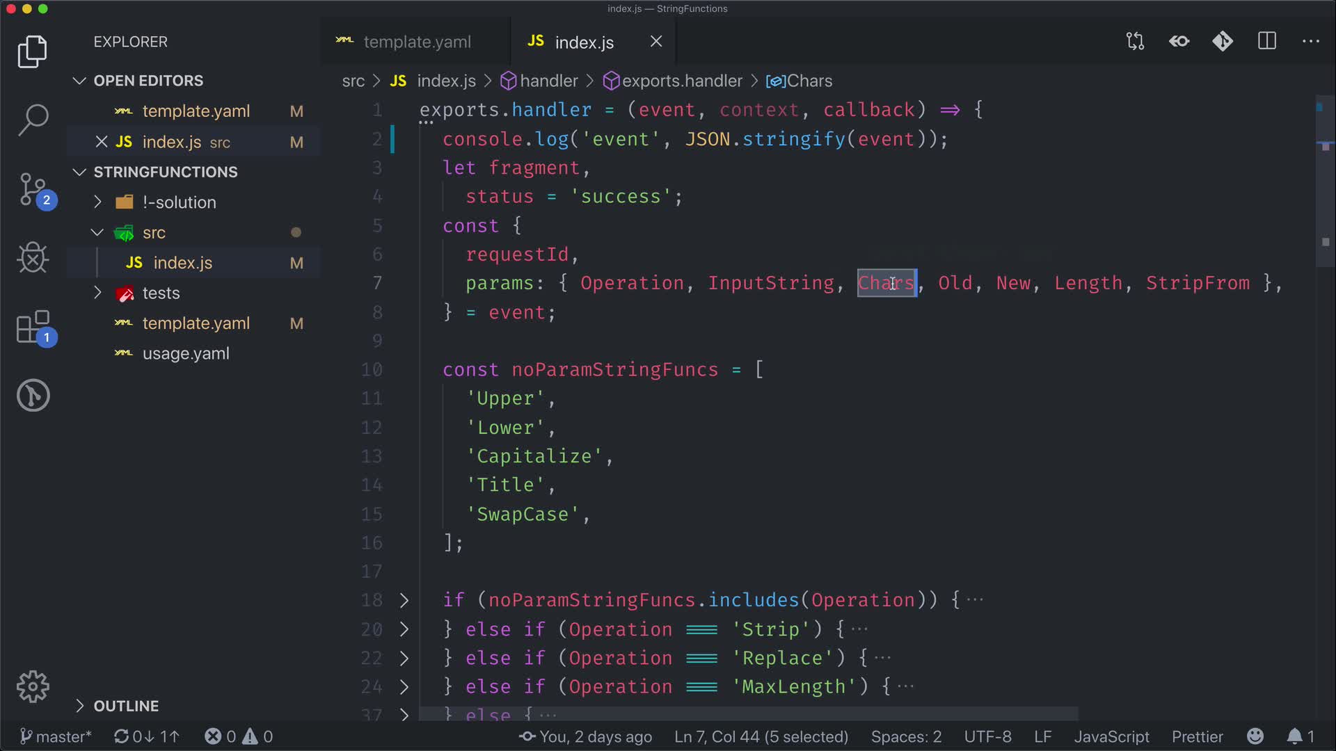Viewport: 1336px width, 751px height.
Task: Unfold the collapsed noParamStringFuncs if block
Action: point(404,600)
